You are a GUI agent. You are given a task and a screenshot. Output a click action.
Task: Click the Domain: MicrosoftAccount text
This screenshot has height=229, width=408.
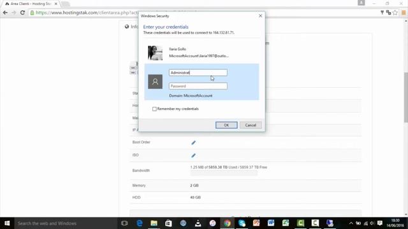point(191,95)
